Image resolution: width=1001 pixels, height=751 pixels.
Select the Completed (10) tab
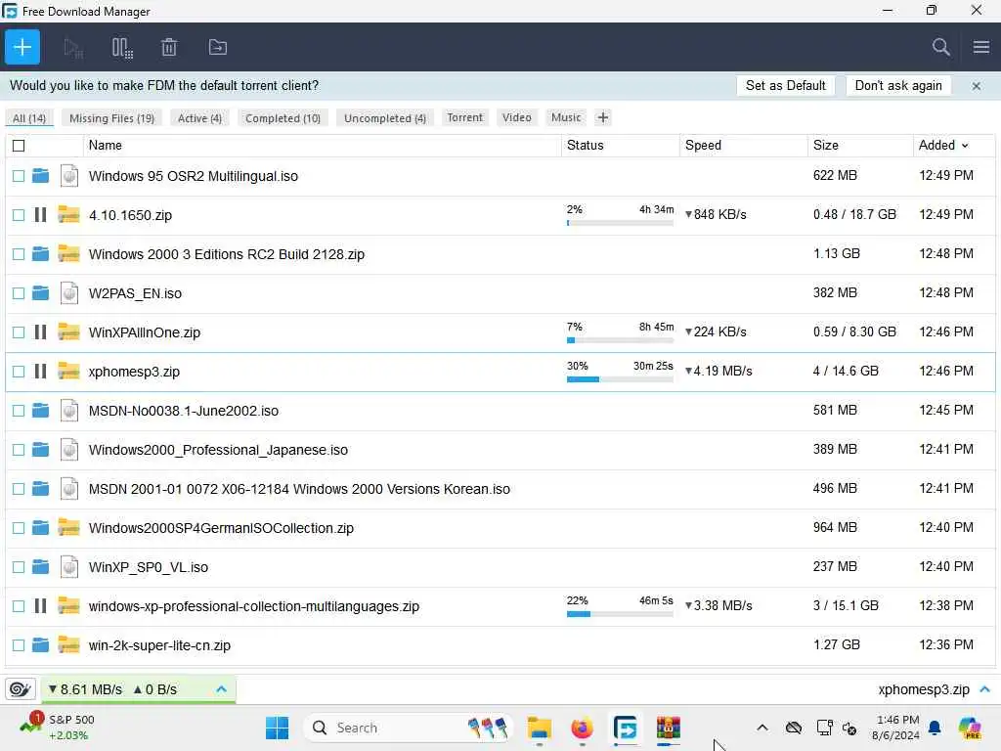click(x=283, y=118)
